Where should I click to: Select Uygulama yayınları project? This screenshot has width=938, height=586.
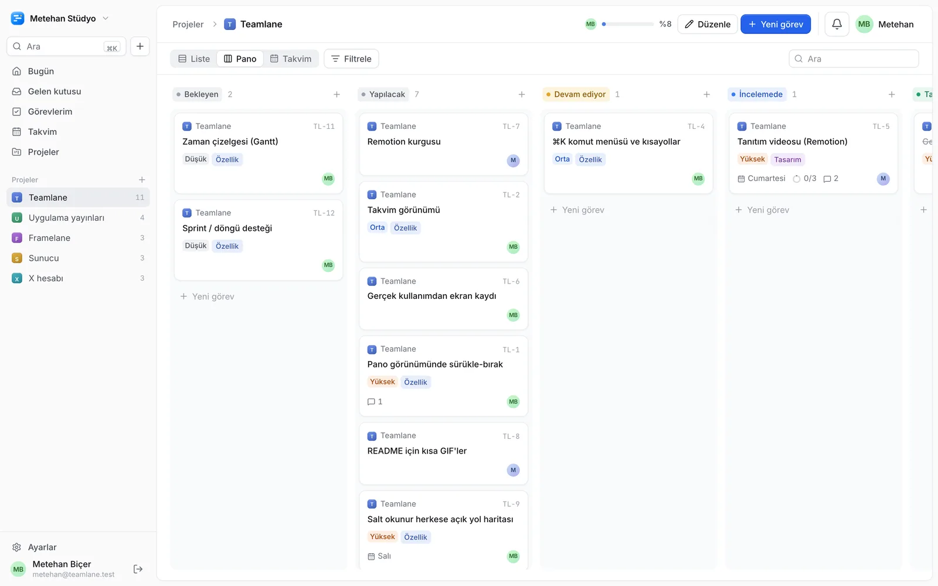coord(78,218)
